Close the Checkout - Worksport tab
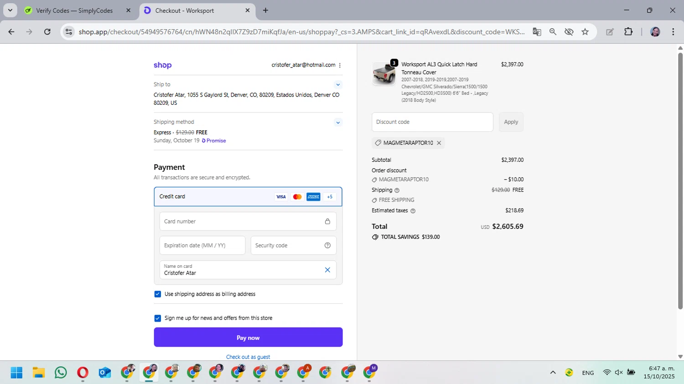 pyautogui.click(x=248, y=10)
